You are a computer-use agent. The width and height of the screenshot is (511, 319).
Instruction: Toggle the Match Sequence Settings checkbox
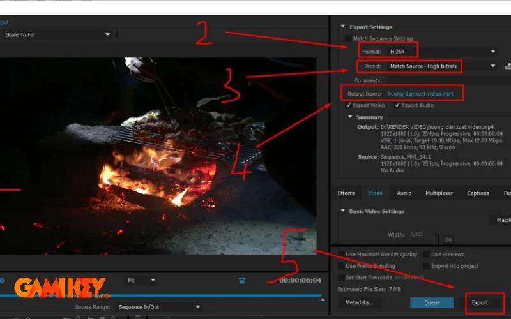(348, 39)
